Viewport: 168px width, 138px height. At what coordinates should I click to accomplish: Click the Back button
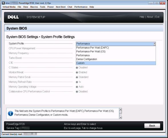(x=152, y=126)
